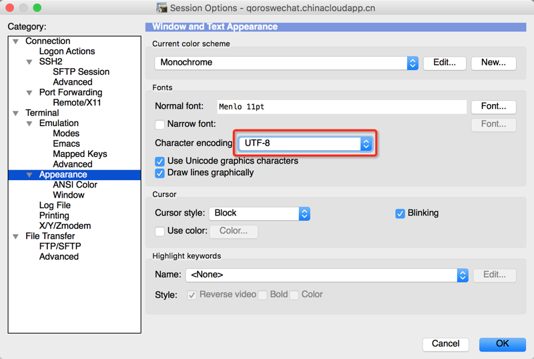Select Modes under Emulation
Image resolution: width=534 pixels, height=359 pixels.
(x=66, y=133)
